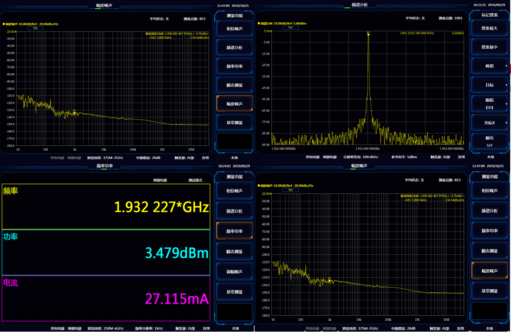Image resolution: width=511 pixels, height=332 pixels.
Task: Click 频率分辨率: 1kHz setting
Action: tap(149, 328)
